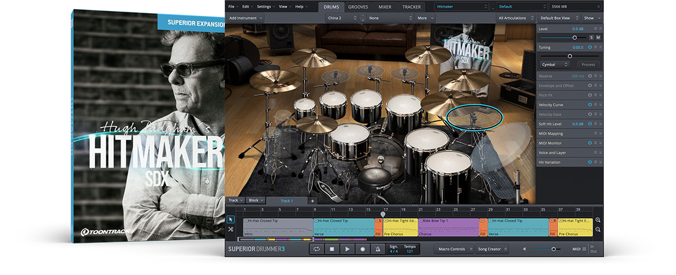The image size is (676, 275).
Task: Open the Show dropdown
Action: [x=591, y=18]
